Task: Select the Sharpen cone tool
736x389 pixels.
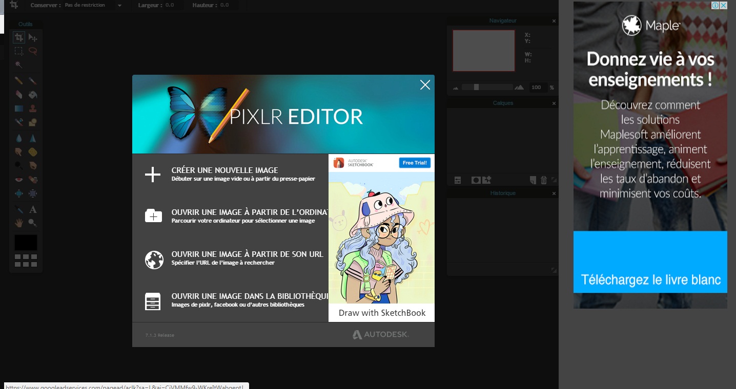Action: tap(33, 138)
